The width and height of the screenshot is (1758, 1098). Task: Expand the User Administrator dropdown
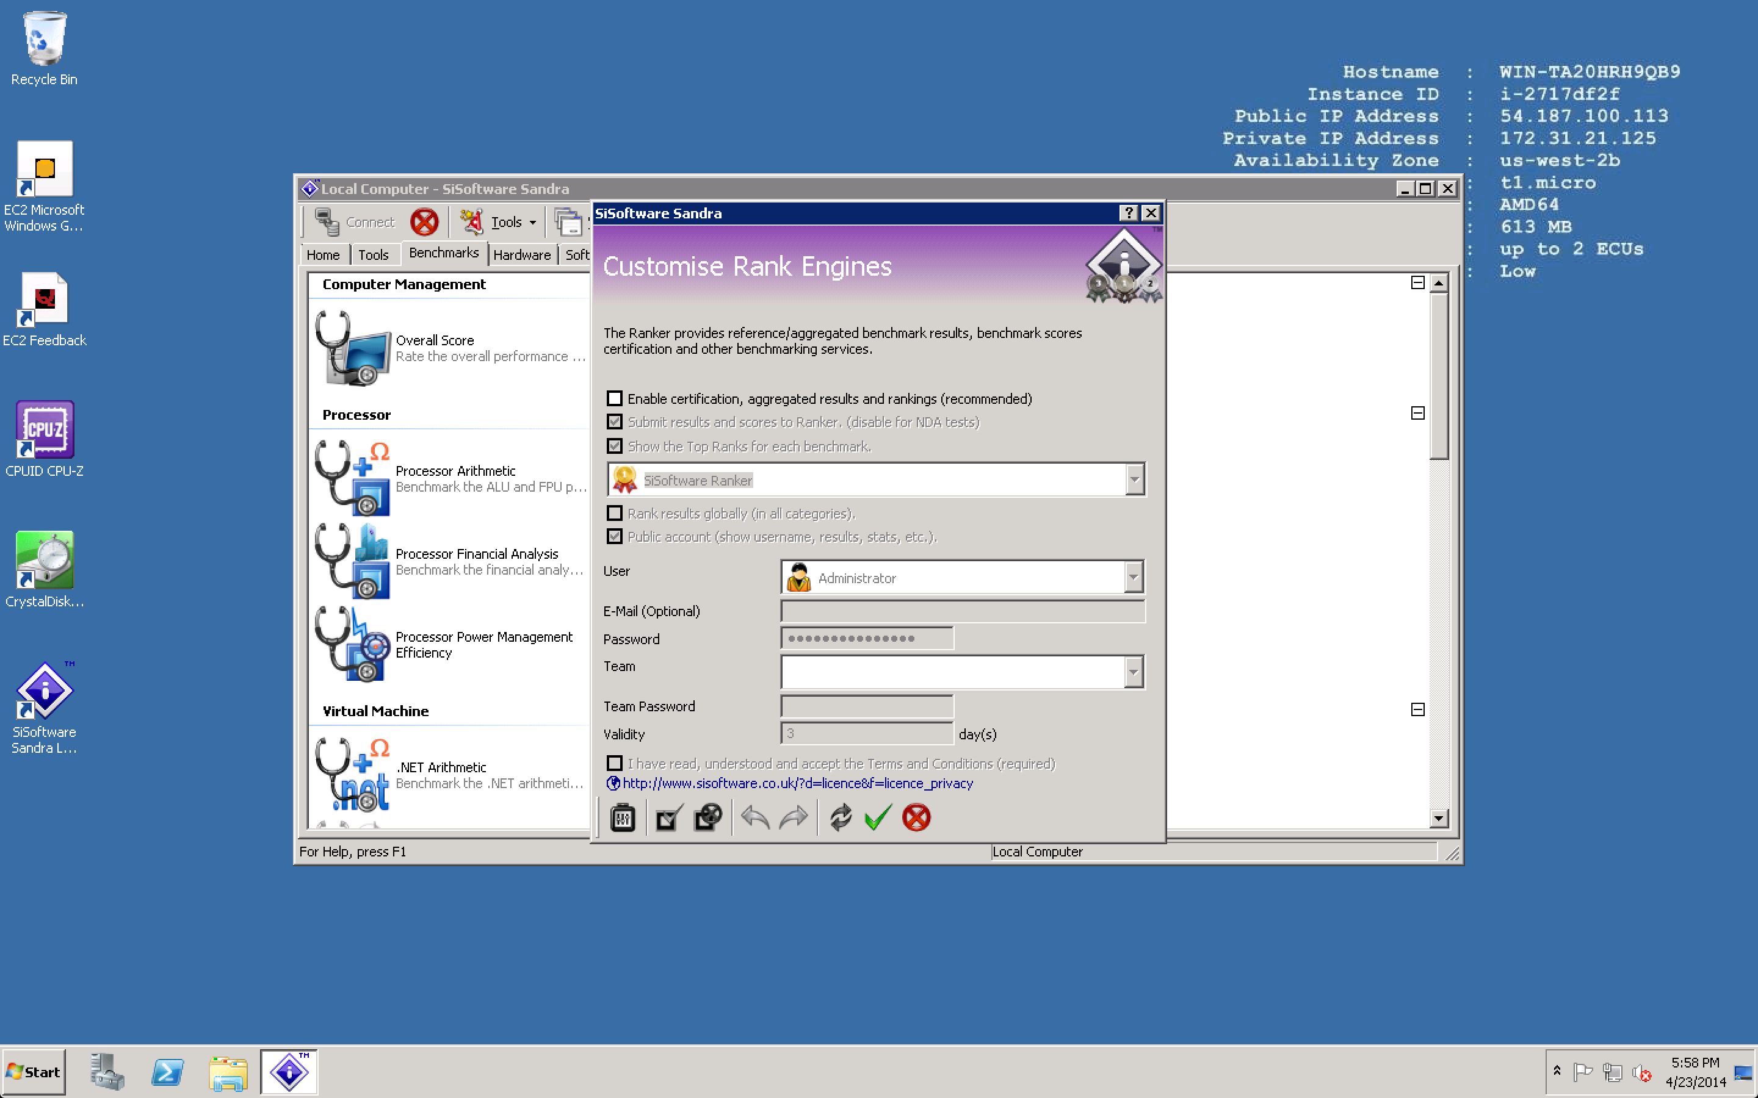(1132, 577)
